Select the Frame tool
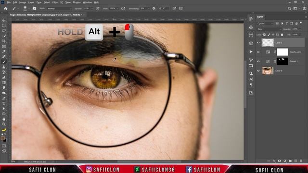 pyautogui.click(x=4, y=46)
